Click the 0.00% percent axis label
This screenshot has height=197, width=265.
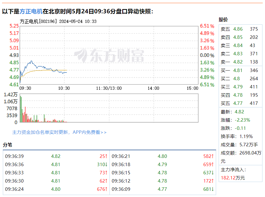coord(207,56)
